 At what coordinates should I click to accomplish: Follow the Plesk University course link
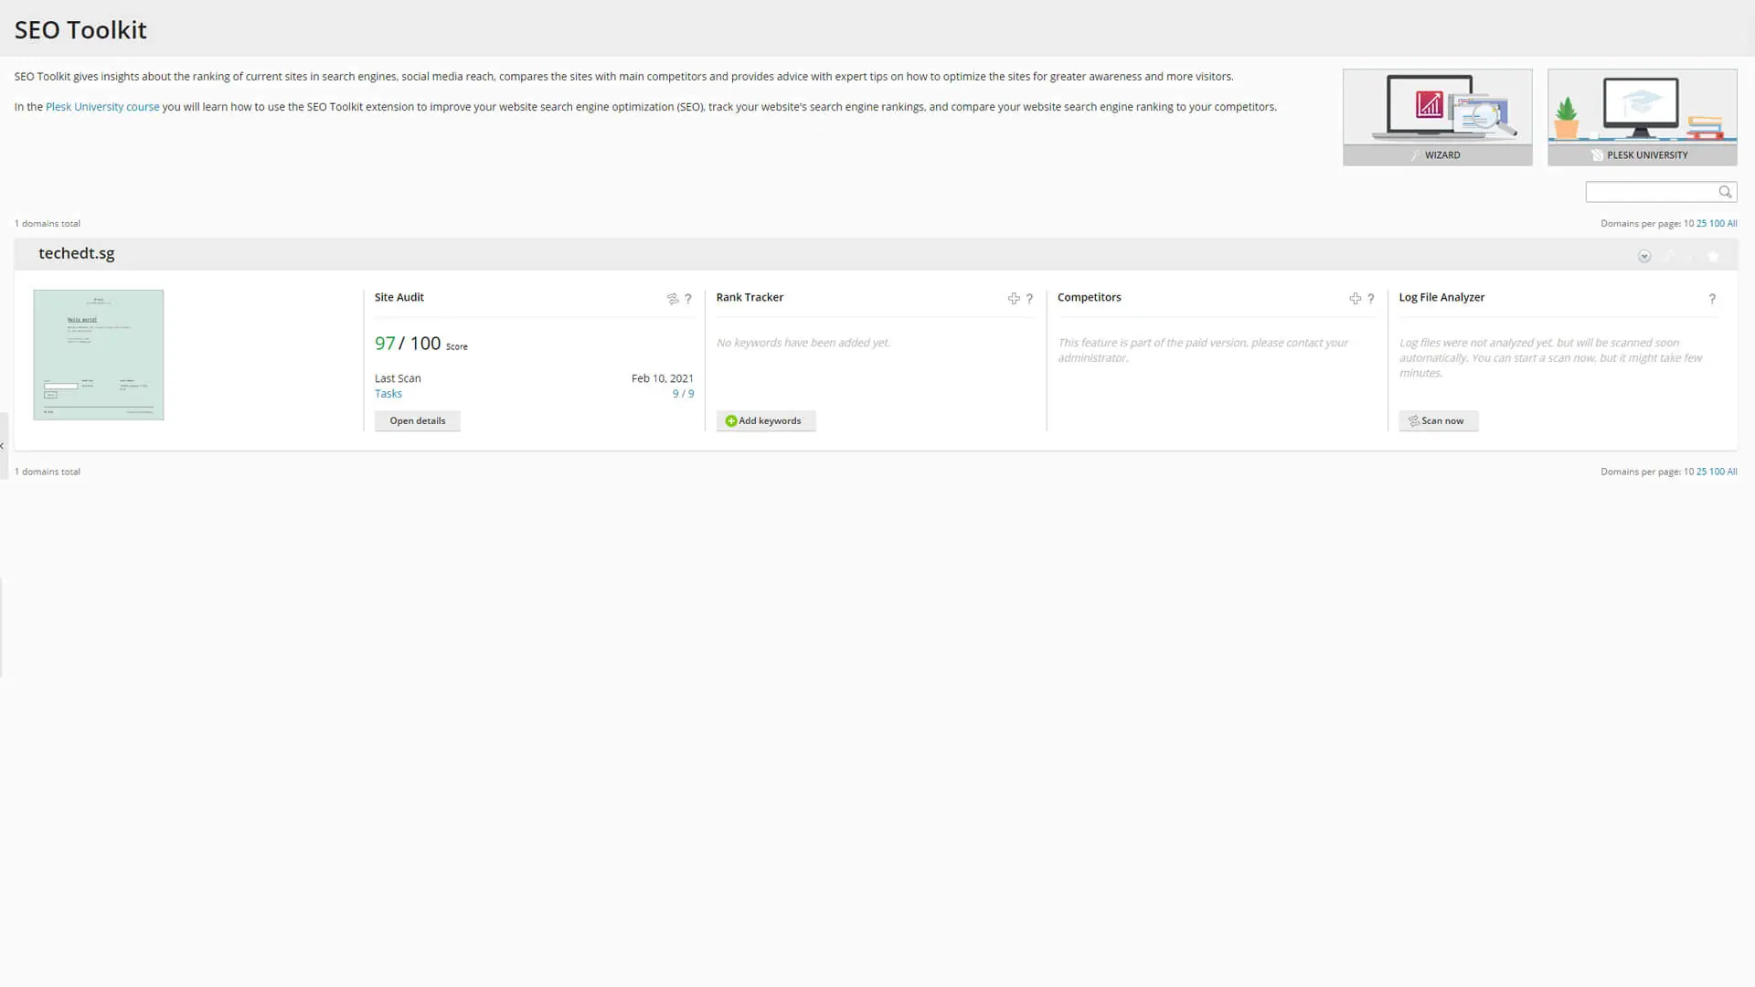102,107
